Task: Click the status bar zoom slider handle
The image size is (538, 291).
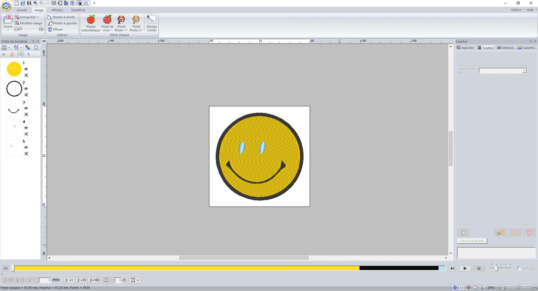Action: coord(519,287)
